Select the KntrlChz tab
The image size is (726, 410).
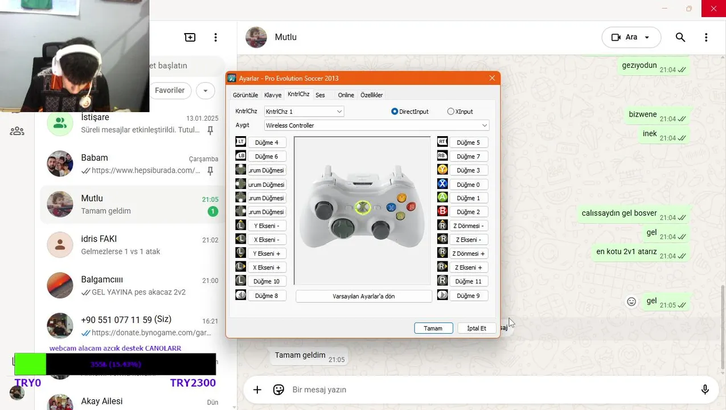(x=298, y=95)
